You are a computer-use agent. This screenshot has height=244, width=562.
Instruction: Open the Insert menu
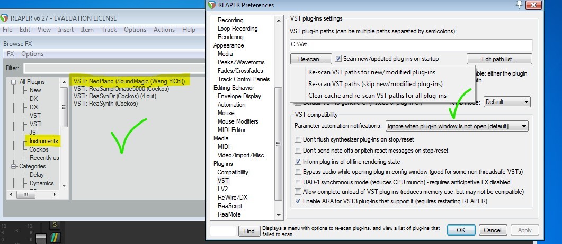coord(66,30)
